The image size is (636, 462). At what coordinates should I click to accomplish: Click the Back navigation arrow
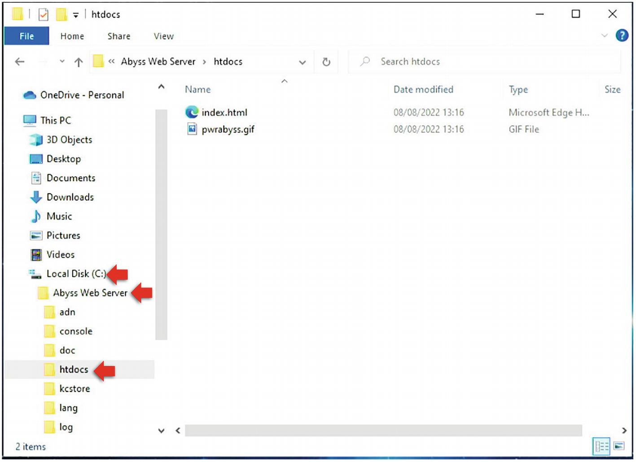pos(20,62)
